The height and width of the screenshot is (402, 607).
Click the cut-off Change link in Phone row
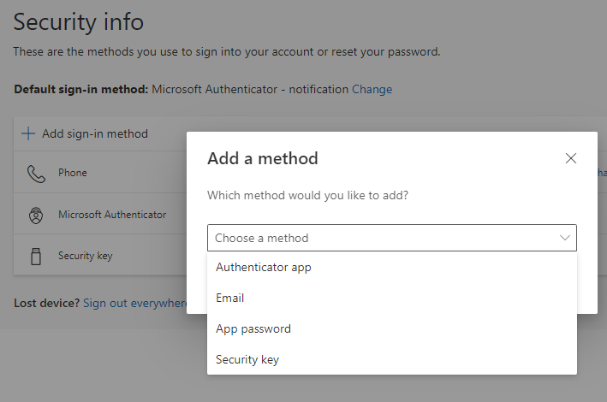coord(602,173)
